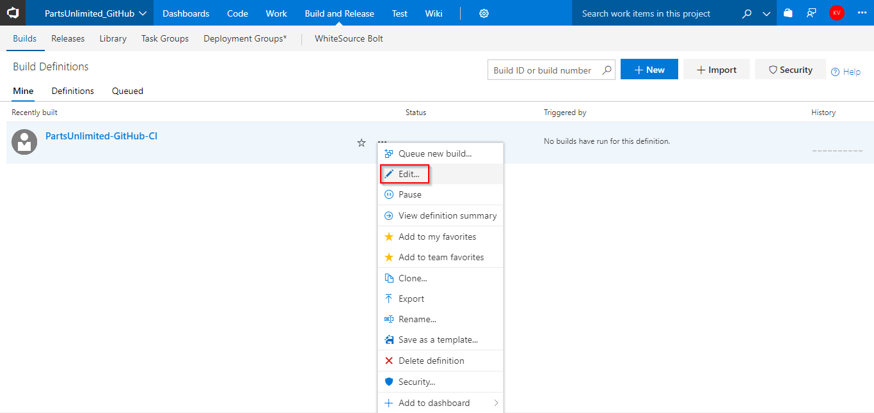Screen dimensions: 874x413
Task: Open the Wiki hub
Action: 433,13
